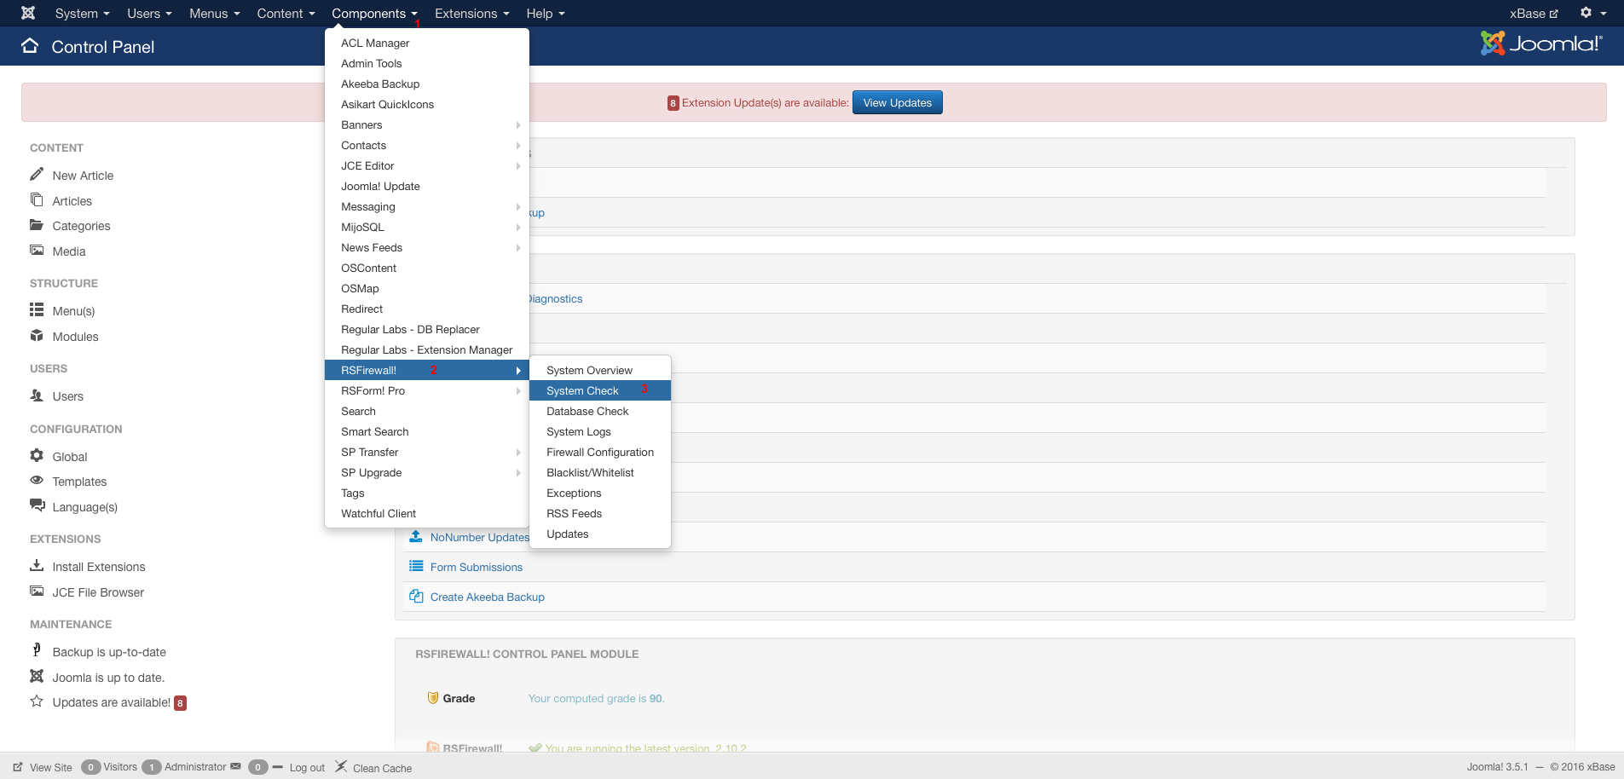
Task: Select System Check in RSFirewall submenu
Action: [x=600, y=390]
